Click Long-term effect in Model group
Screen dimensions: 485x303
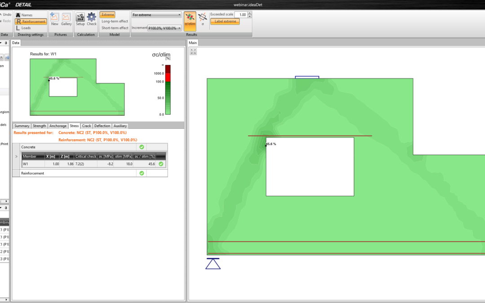pos(114,21)
